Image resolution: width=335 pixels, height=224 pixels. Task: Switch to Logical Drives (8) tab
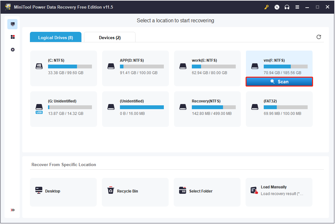[x=56, y=37]
